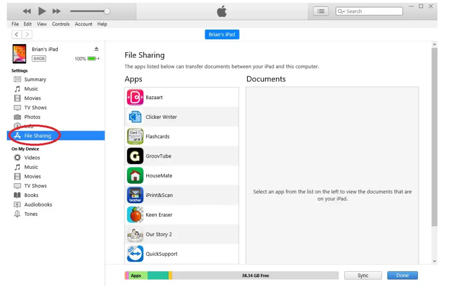452x287 pixels.
Task: Open the Controls menu
Action: (x=61, y=24)
